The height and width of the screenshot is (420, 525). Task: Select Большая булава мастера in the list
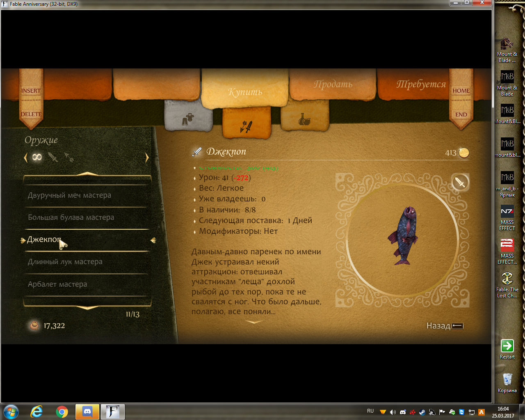click(x=87, y=217)
